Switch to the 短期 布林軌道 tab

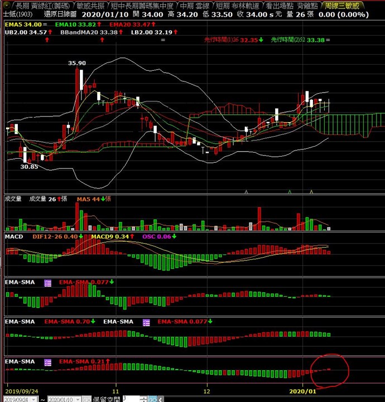pyautogui.click(x=237, y=6)
